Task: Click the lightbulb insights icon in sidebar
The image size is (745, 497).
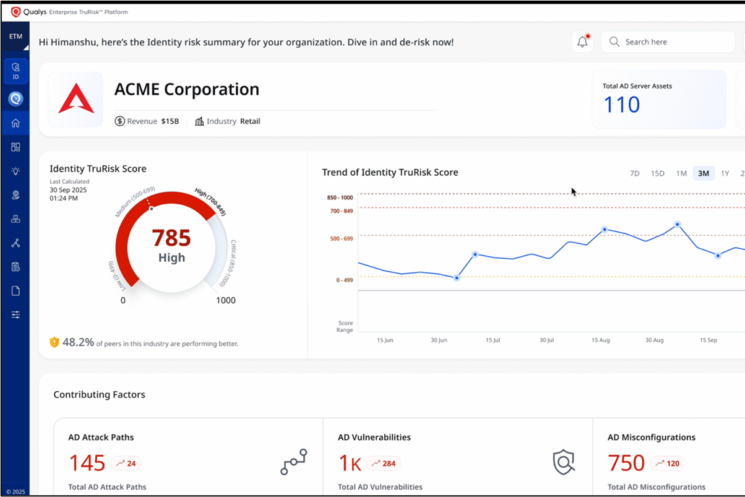Action: [x=15, y=171]
